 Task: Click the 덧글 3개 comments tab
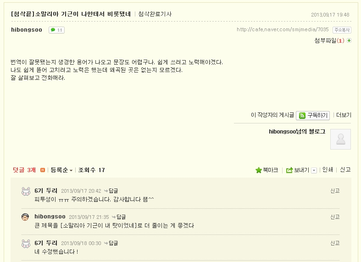click(24, 170)
